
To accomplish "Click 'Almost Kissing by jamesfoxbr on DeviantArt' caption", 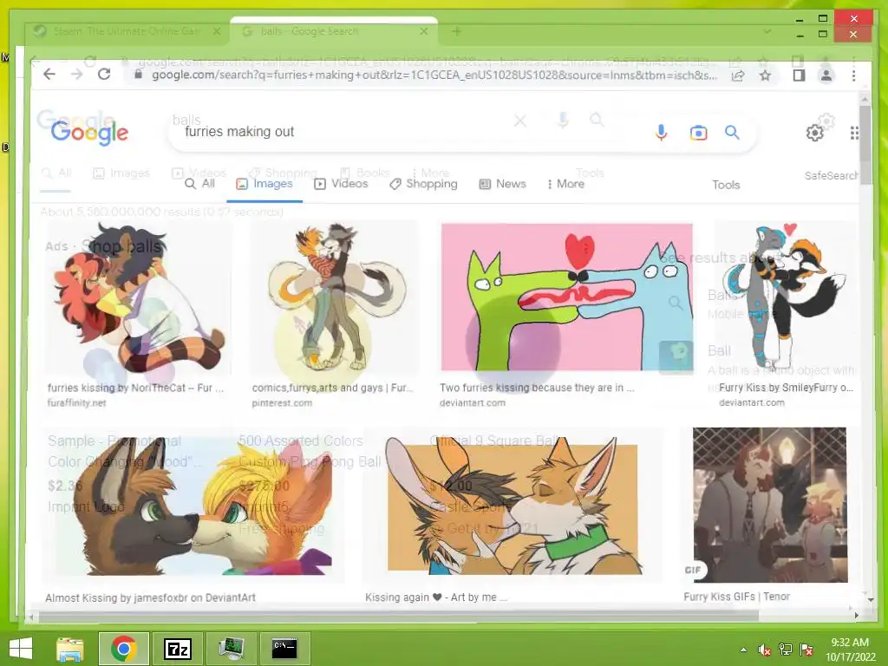I will pos(151,597).
